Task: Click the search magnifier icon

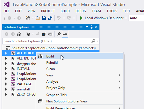Action: click(93, 41)
